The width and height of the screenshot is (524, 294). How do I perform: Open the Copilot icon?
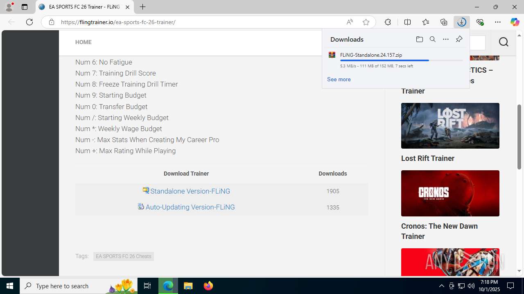click(x=515, y=22)
